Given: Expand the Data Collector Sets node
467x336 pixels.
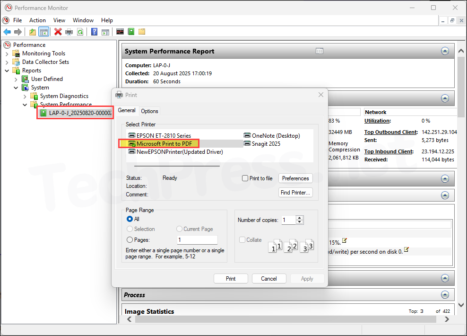Looking at the screenshot, I should (7, 62).
